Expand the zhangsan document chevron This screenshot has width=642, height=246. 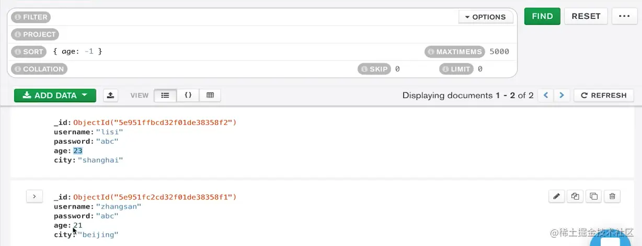[34, 196]
